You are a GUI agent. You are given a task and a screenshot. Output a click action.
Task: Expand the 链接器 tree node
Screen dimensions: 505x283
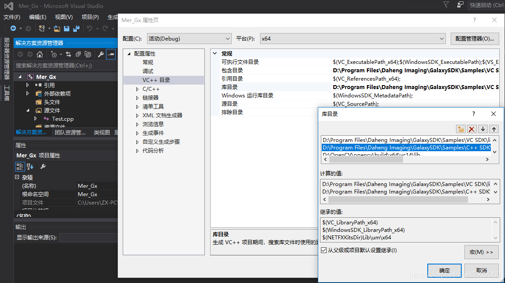pos(137,98)
